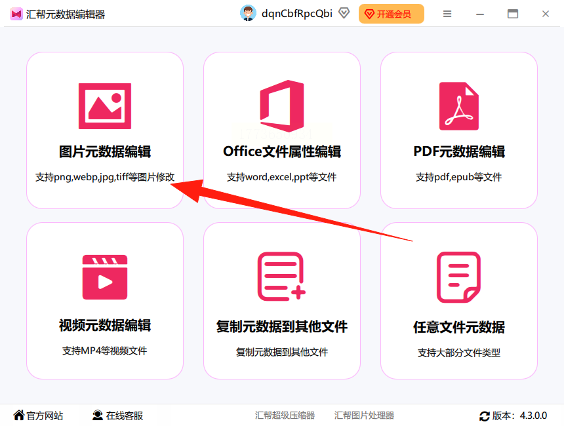Click the 视频元数据编辑 title text

(105, 325)
